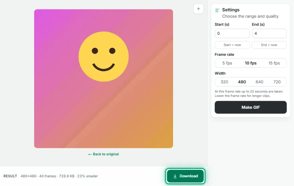Screen dimensions: 294x186
Task: Follow the Back to original link
Action: point(104,154)
